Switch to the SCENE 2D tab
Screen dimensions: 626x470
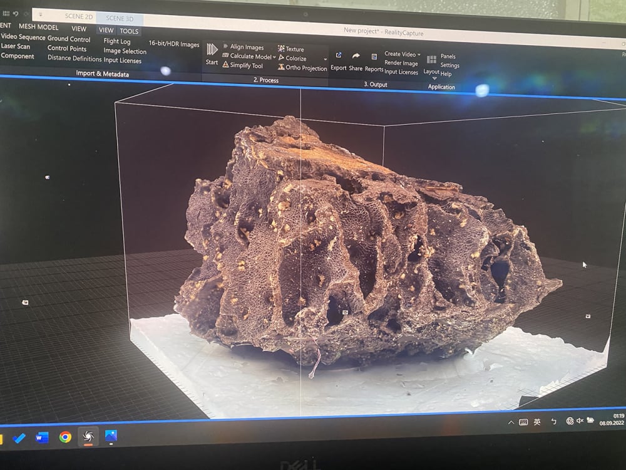79,16
